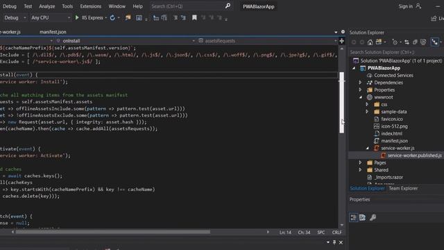Close the bottom panel with X

(x=341, y=242)
